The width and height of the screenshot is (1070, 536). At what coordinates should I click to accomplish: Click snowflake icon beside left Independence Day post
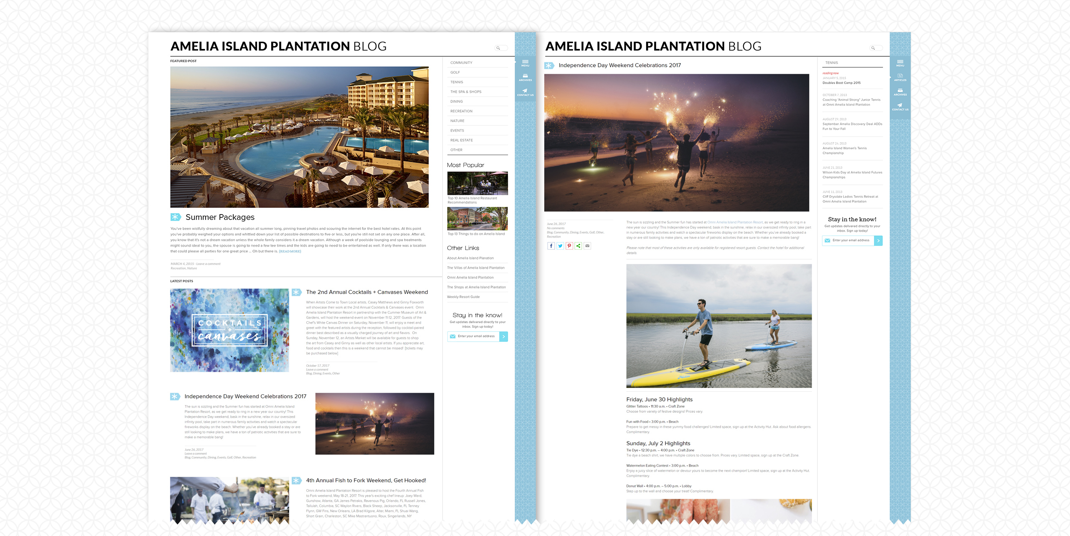point(175,396)
